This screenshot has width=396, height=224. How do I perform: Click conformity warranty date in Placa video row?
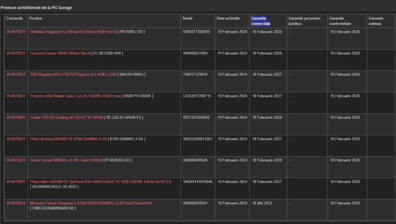345,182
